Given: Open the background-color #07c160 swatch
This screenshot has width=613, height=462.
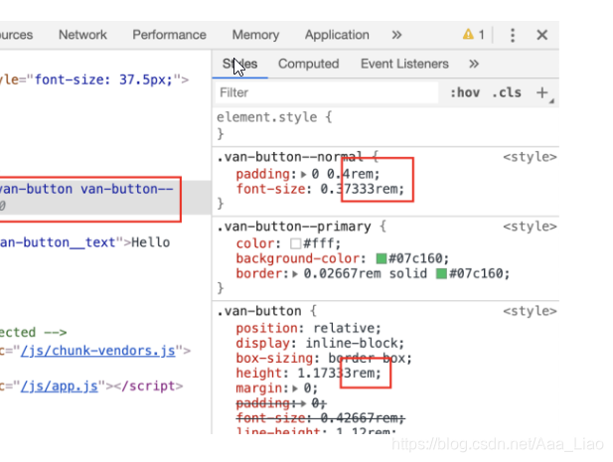Looking at the screenshot, I should pos(382,258).
